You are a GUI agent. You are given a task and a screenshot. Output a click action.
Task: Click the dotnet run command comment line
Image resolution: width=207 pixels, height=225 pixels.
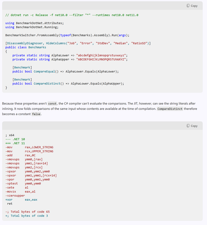click(72, 15)
